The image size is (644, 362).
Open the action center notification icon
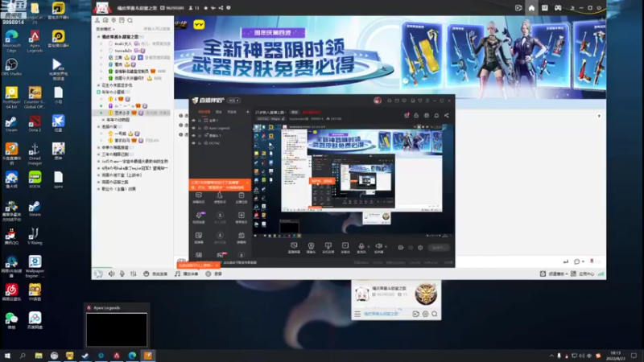[x=634, y=356]
